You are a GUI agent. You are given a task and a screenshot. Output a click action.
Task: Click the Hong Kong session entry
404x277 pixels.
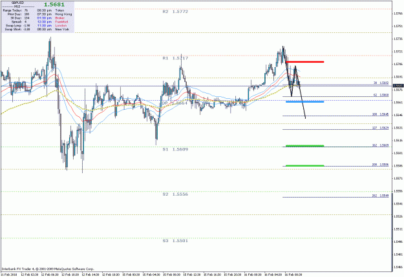click(x=55, y=14)
